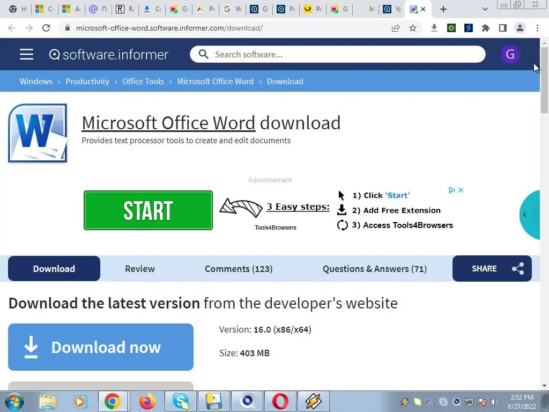549x412 pixels.
Task: Switch to the yellow smiley icon tab
Action: point(313,9)
